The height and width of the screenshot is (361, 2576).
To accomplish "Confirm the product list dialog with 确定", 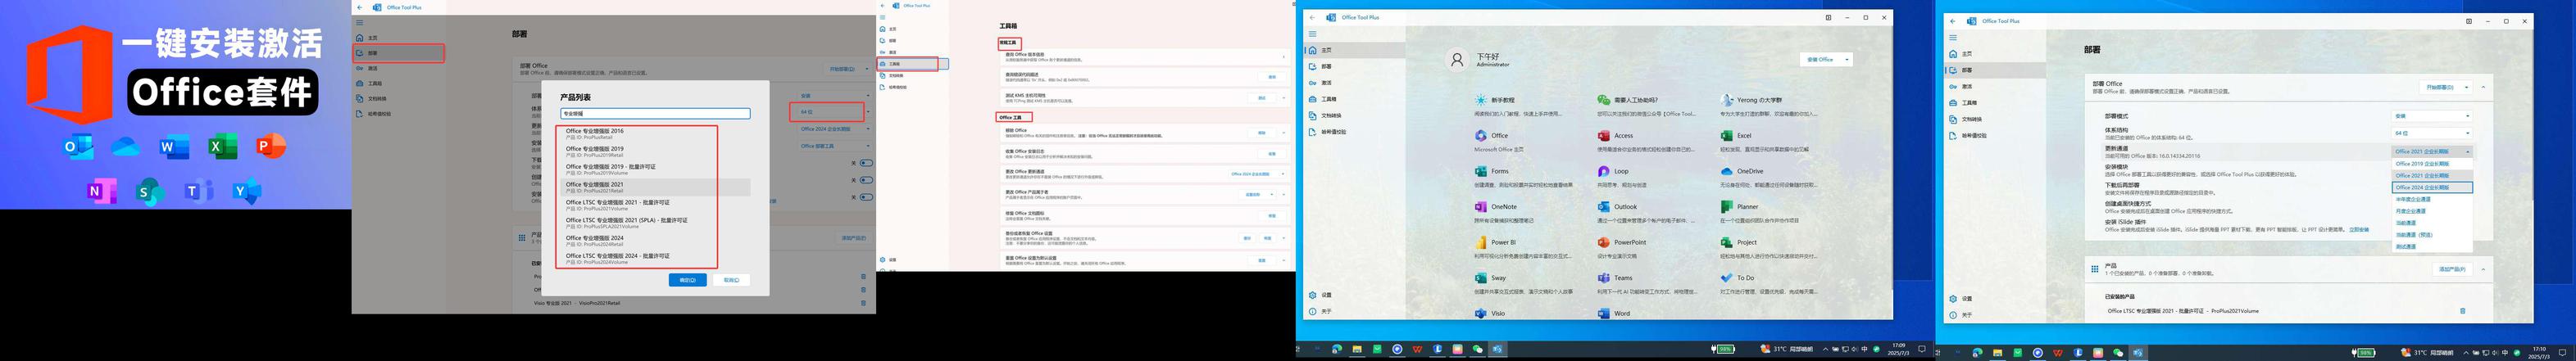I will click(688, 281).
